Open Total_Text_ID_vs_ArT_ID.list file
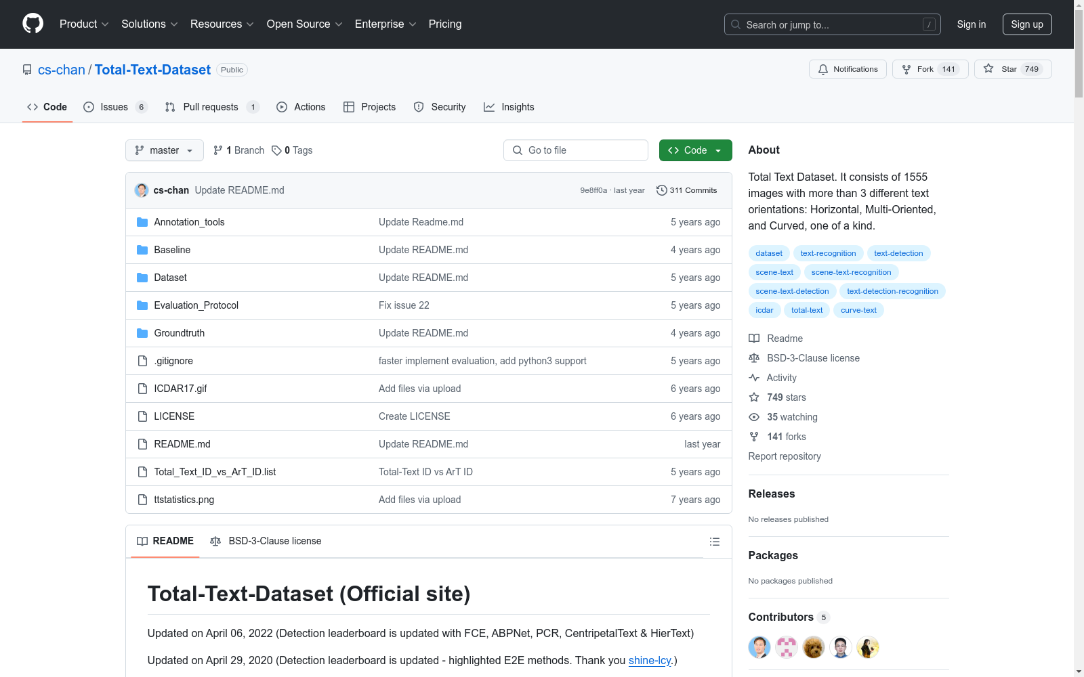The height and width of the screenshot is (677, 1084). pyautogui.click(x=215, y=472)
